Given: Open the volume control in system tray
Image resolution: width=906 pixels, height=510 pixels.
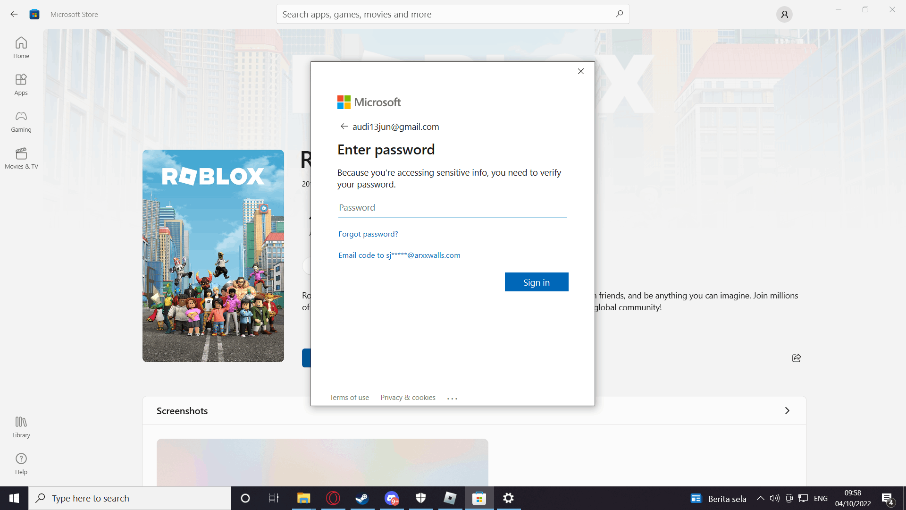Looking at the screenshot, I should 775,498.
